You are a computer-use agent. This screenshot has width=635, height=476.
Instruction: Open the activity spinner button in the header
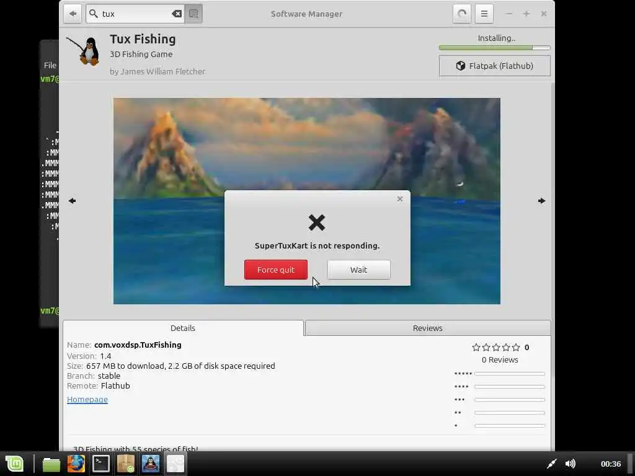click(461, 14)
